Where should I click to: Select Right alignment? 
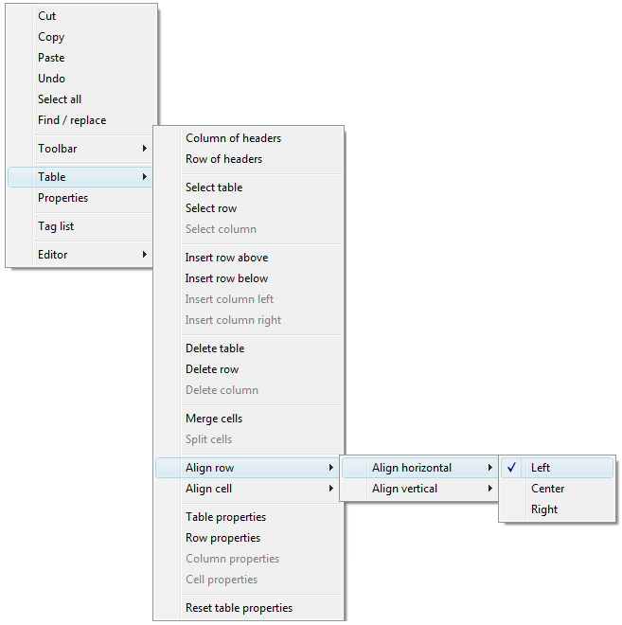pyautogui.click(x=557, y=509)
